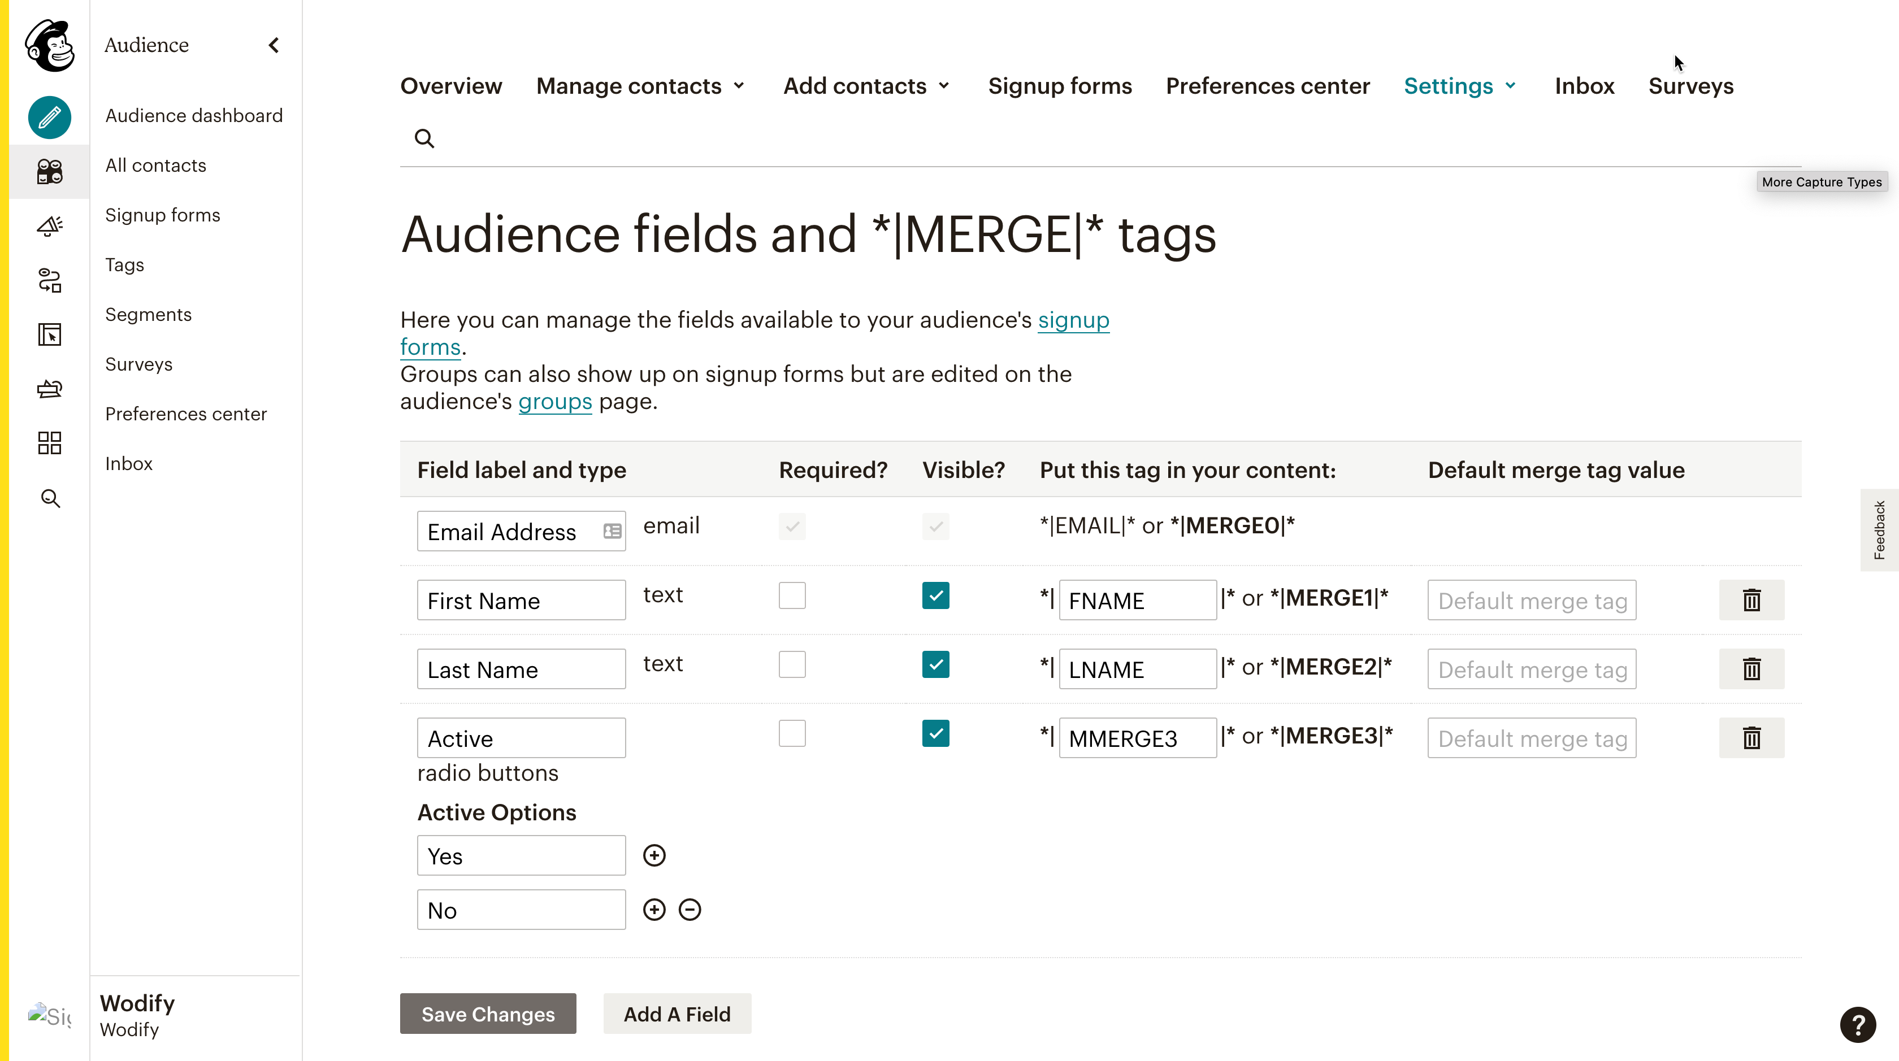Image resolution: width=1899 pixels, height=1061 pixels.
Task: Delete the First Name field
Action: point(1751,600)
